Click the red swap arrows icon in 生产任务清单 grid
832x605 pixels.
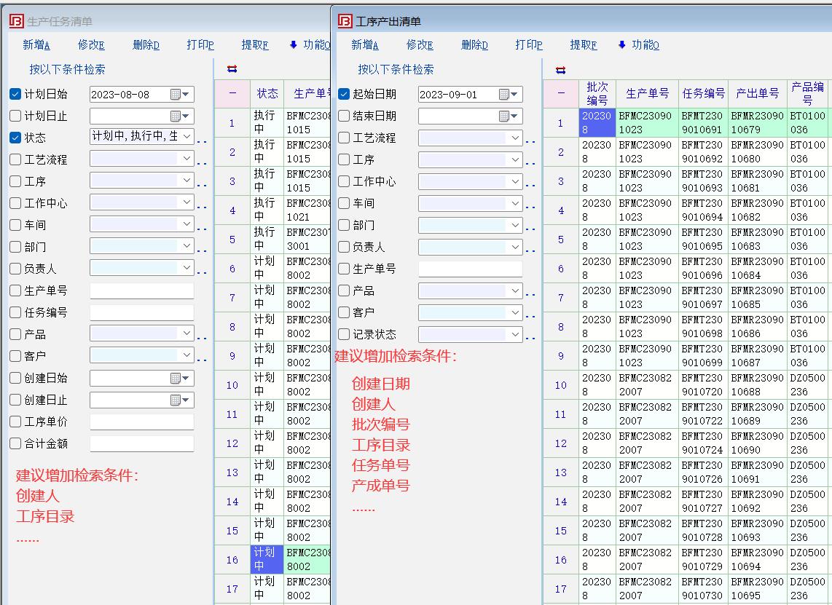click(x=232, y=70)
